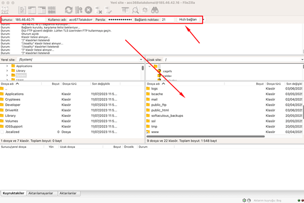The image size is (304, 203).
Task: Click the Sunucu host input field
Action: point(30,20)
